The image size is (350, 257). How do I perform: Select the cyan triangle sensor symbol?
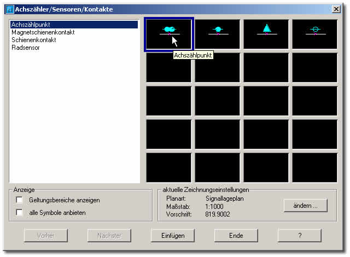coord(266,34)
